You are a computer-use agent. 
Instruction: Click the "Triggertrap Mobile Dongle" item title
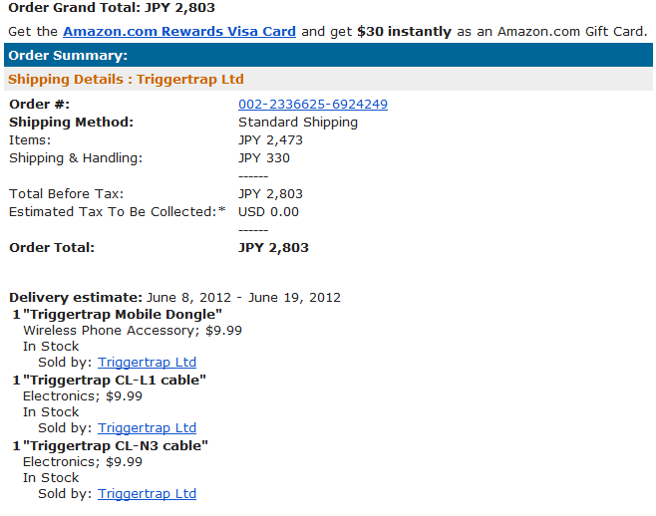point(122,315)
